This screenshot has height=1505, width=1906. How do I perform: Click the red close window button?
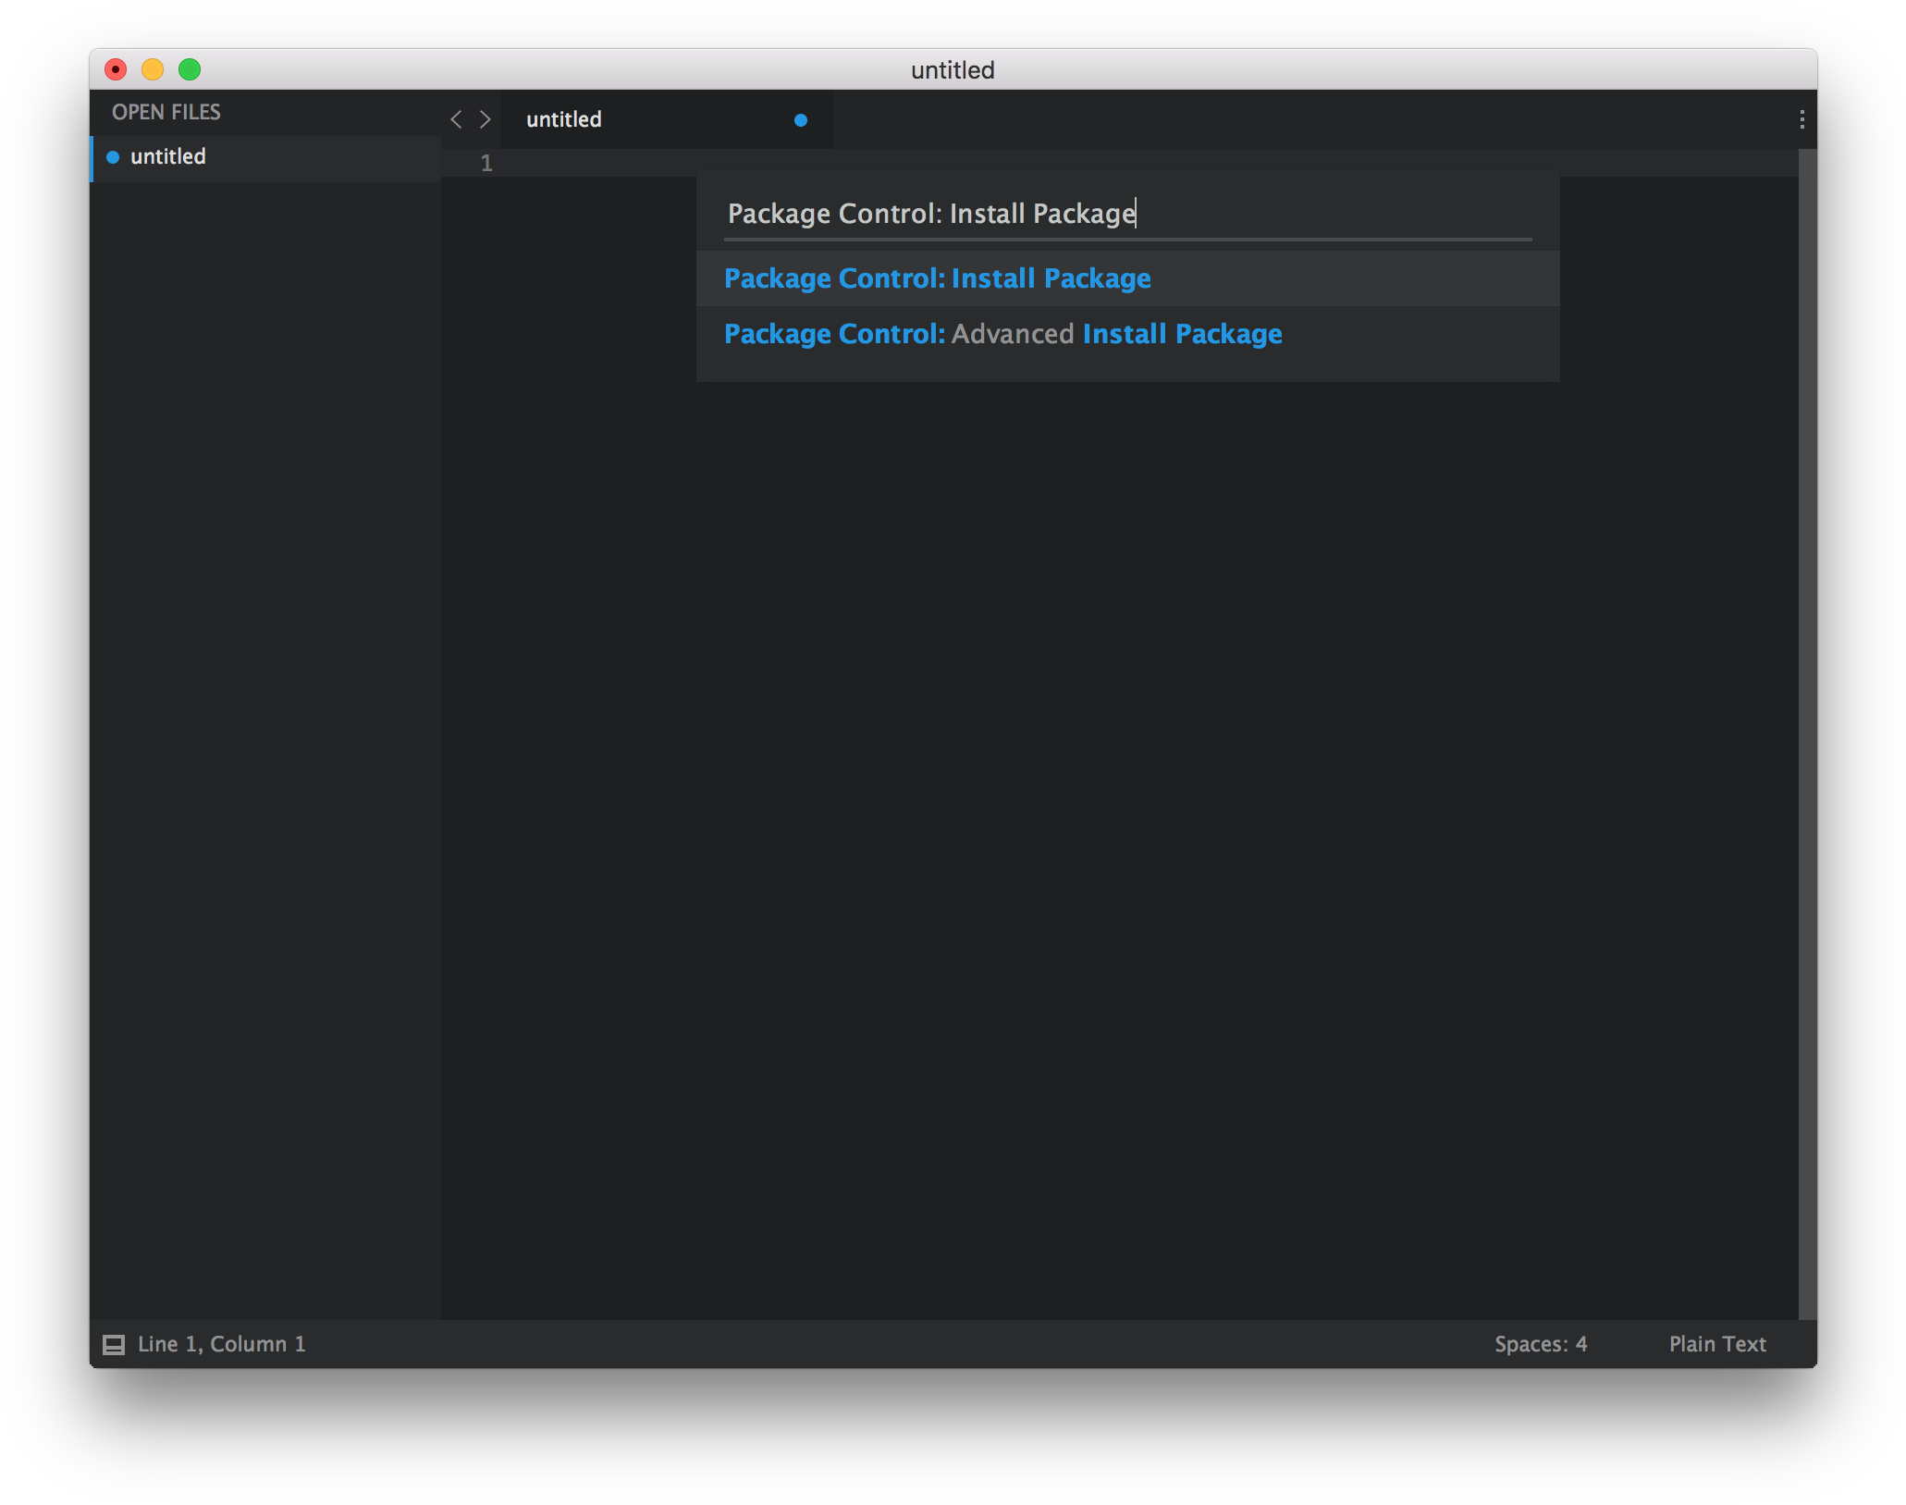click(x=116, y=69)
